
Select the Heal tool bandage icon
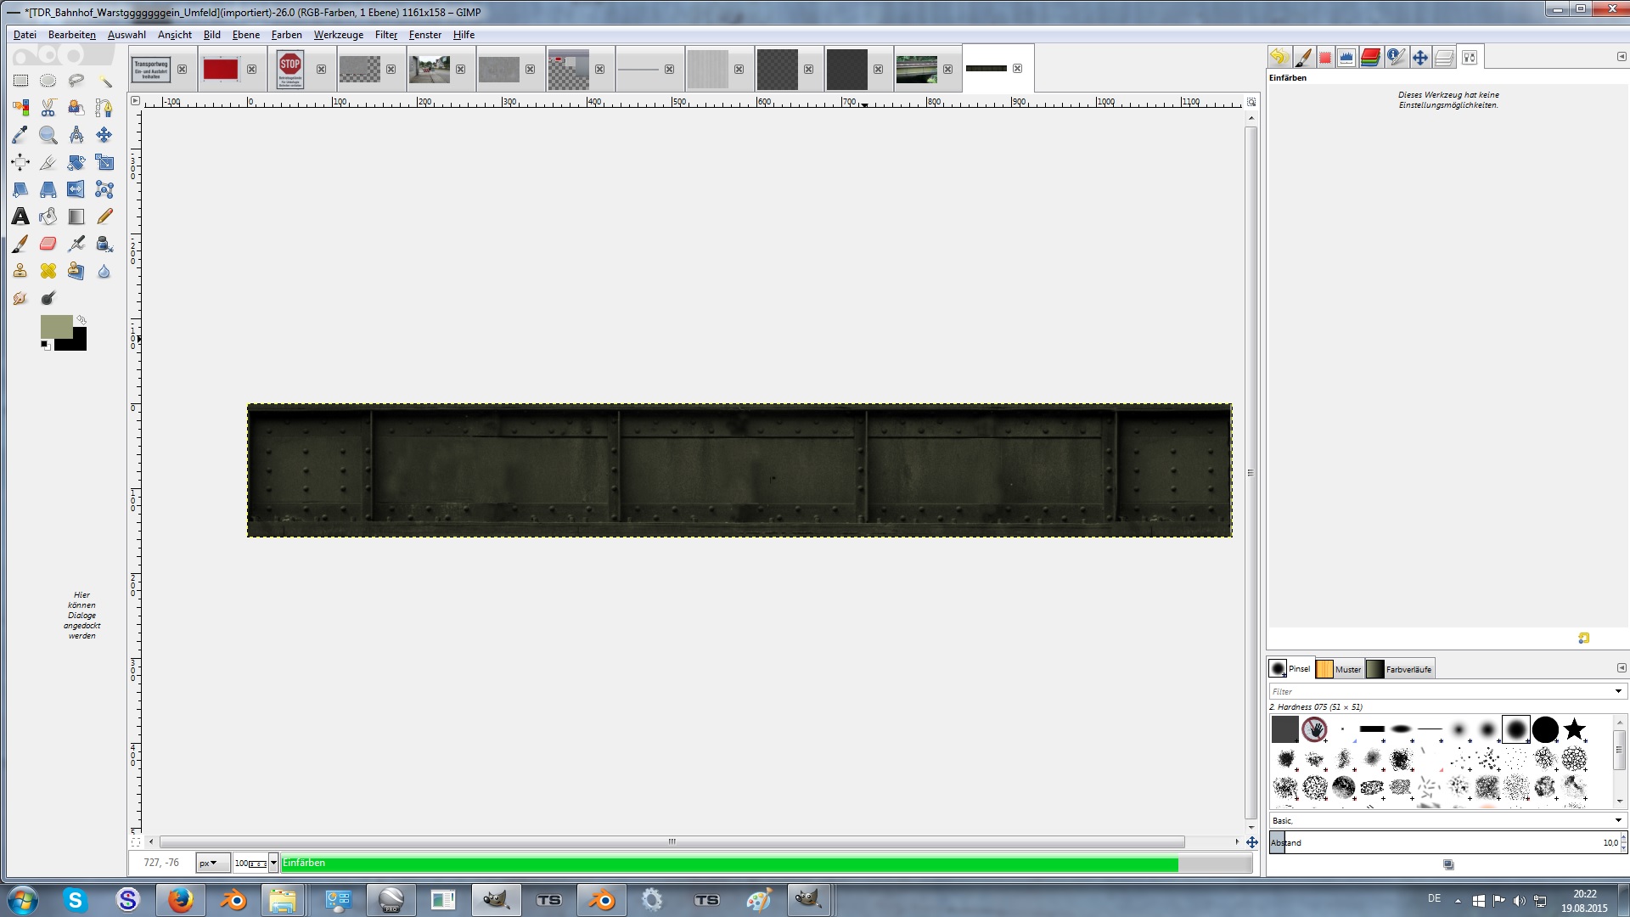coord(48,271)
